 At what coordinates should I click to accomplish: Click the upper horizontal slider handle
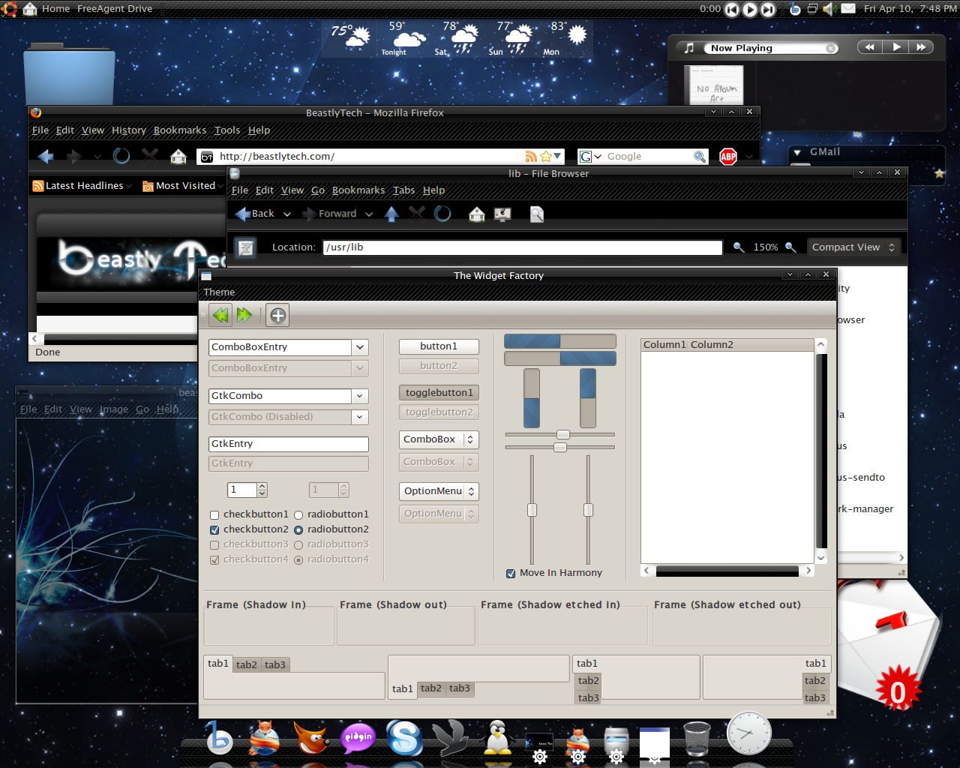point(563,435)
